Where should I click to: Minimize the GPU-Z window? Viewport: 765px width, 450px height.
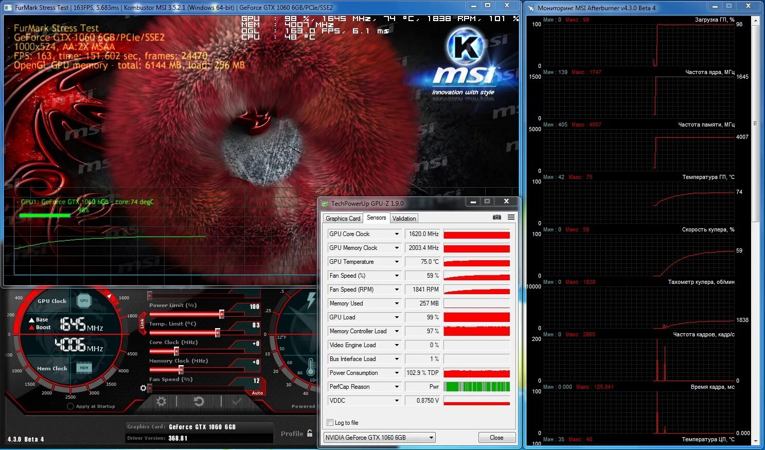(x=473, y=202)
